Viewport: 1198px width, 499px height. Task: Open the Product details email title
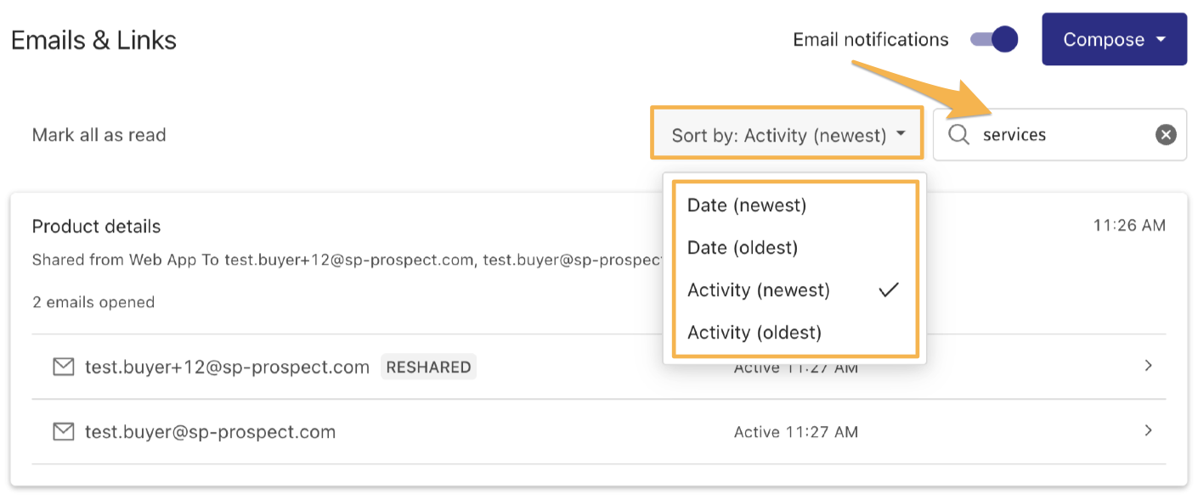96,227
